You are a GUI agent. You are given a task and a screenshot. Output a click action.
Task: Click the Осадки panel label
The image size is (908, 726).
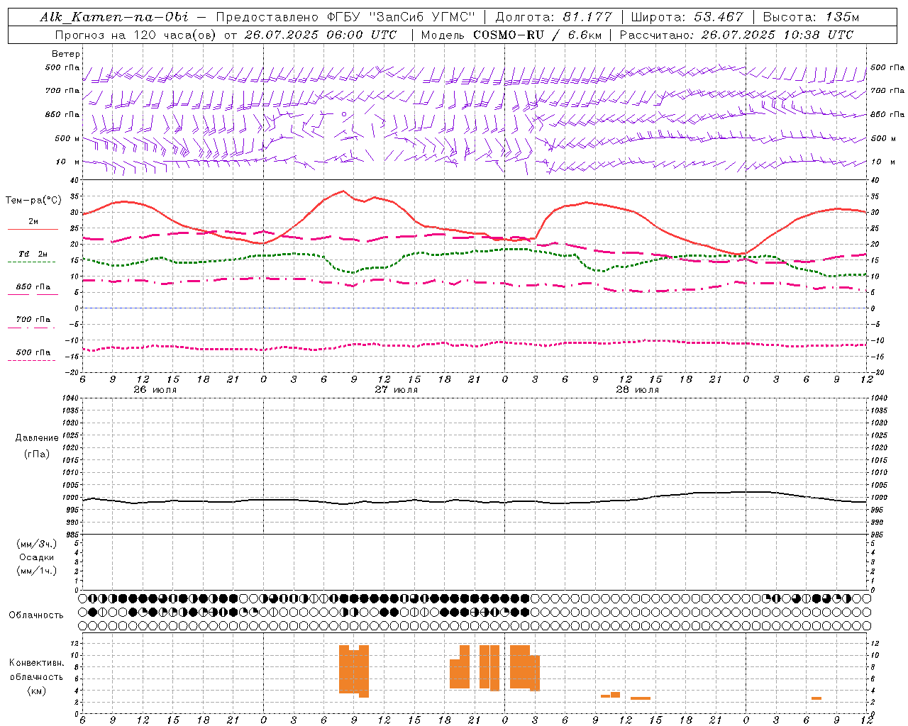pyautogui.click(x=37, y=557)
